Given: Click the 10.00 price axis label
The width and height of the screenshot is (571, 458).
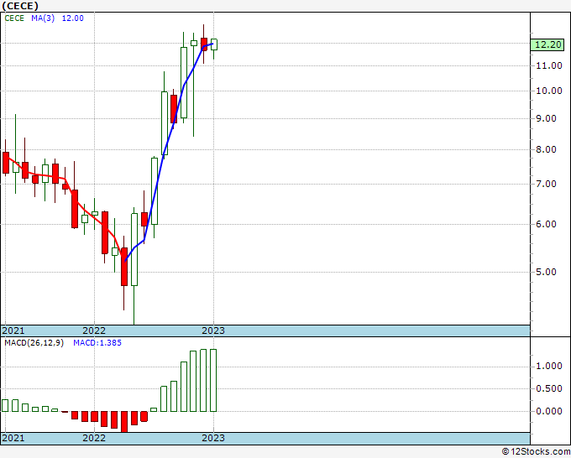Looking at the screenshot, I should (549, 91).
